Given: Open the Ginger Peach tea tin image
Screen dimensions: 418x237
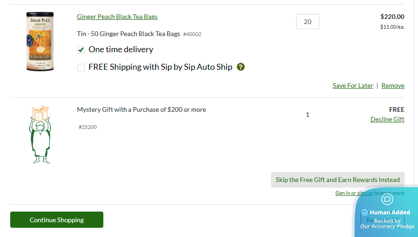Looking at the screenshot, I should coord(40,42).
